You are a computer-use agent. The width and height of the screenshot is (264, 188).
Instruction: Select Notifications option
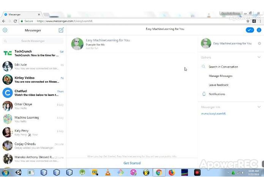[217, 94]
